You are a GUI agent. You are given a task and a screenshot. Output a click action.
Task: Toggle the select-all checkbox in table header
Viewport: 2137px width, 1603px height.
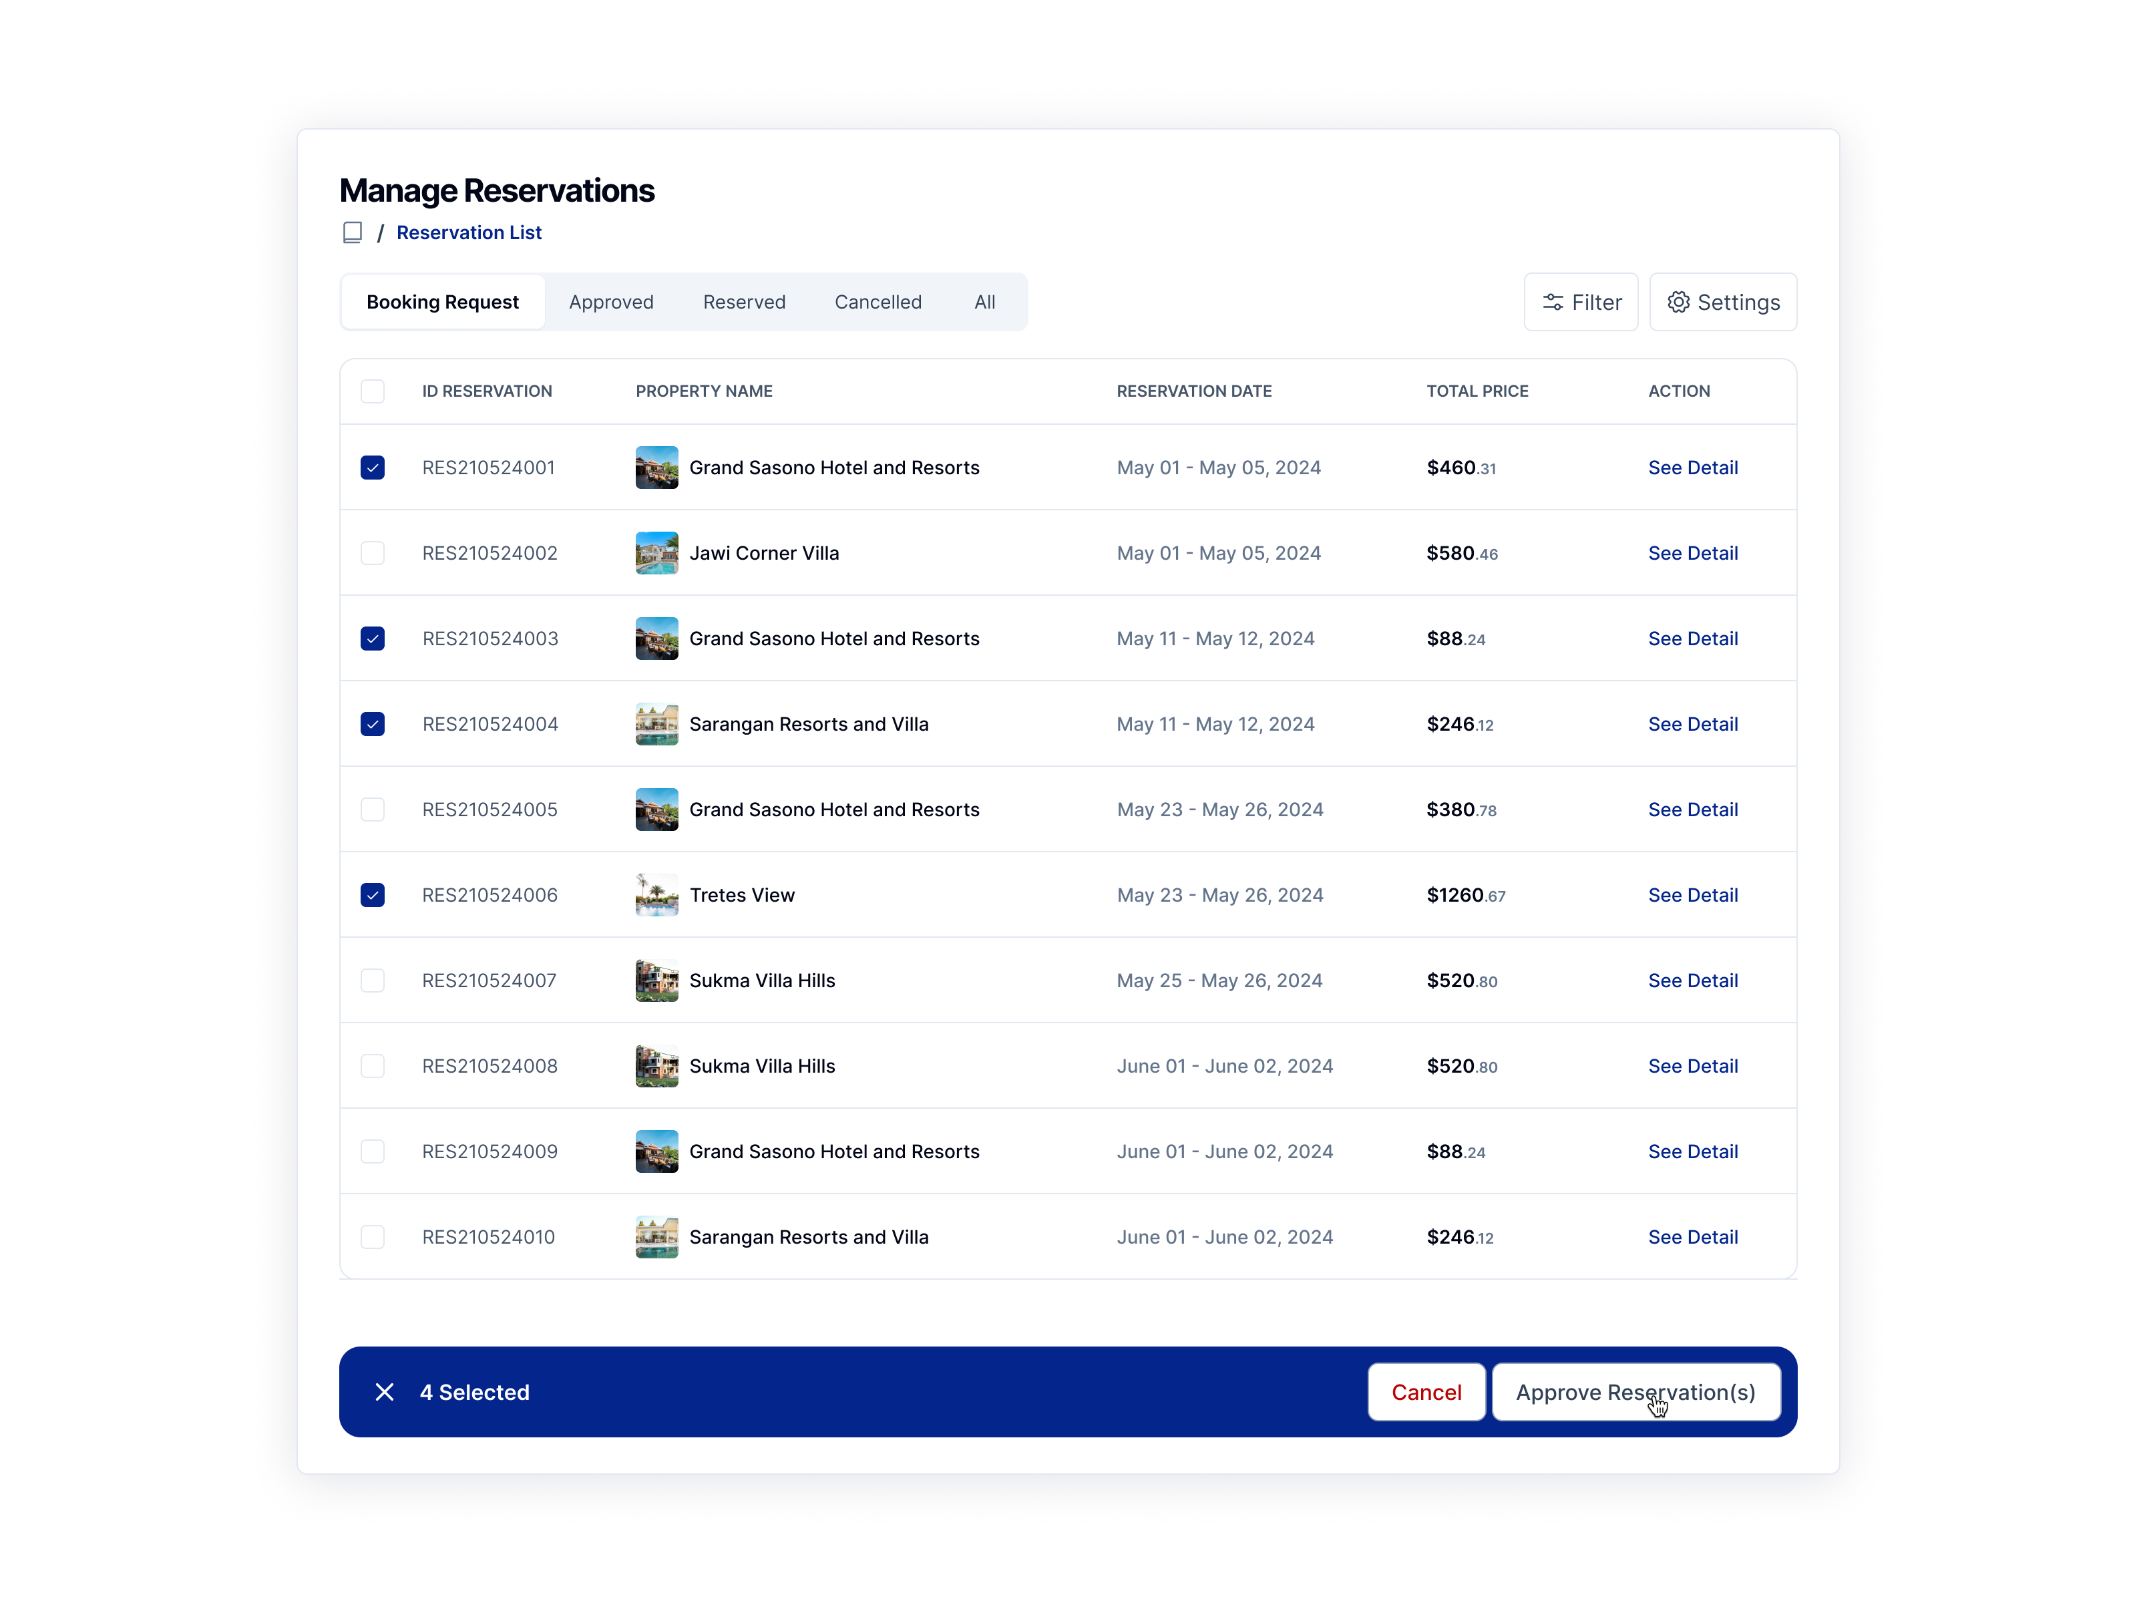click(x=373, y=391)
